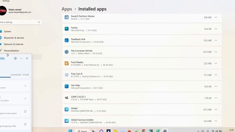
Task: Click the Get Help app icon
Action: tap(66, 87)
